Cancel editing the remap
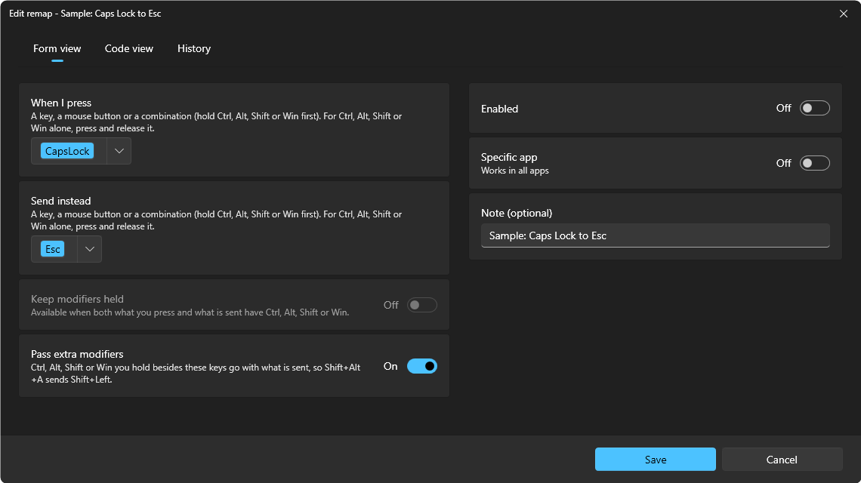The height and width of the screenshot is (483, 861). (x=782, y=460)
